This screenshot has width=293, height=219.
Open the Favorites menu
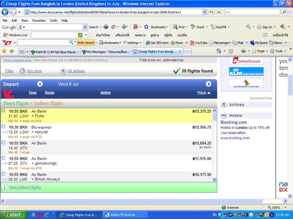point(39,20)
